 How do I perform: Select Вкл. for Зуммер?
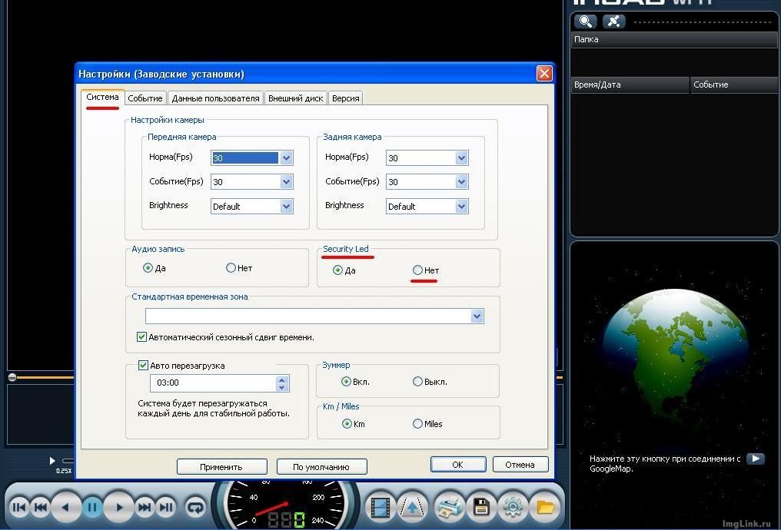point(346,382)
